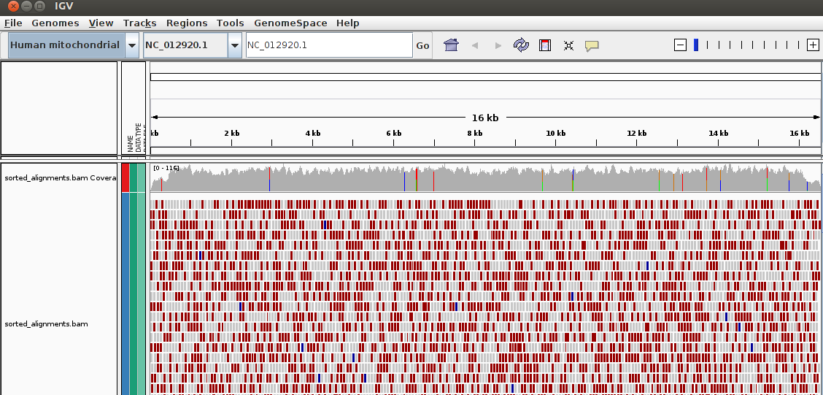Click the blue zoom level slider marker
This screenshot has height=395, width=823.
coord(696,45)
